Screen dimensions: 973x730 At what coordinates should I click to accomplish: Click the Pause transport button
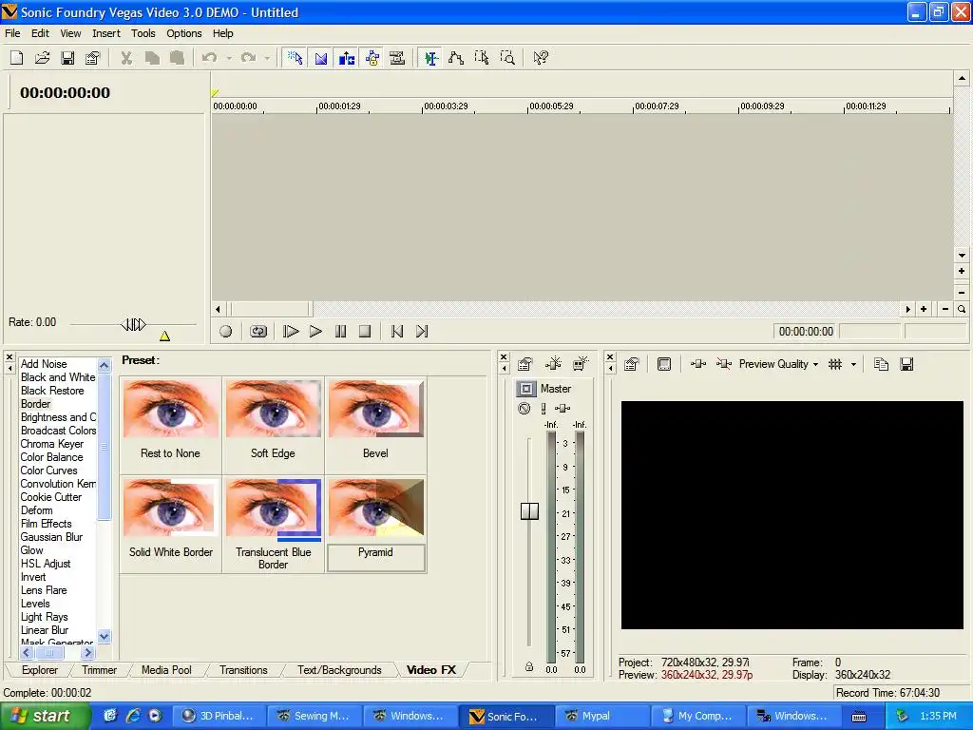341,332
